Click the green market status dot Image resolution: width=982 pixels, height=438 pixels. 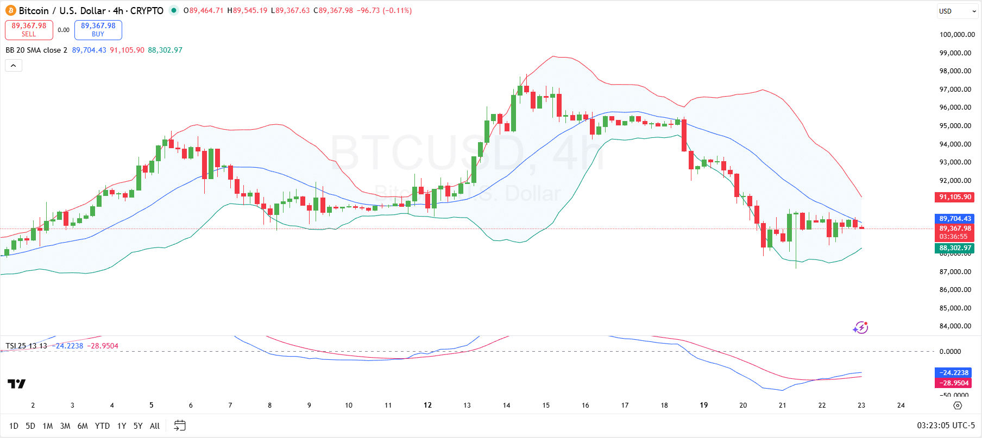pos(173,10)
